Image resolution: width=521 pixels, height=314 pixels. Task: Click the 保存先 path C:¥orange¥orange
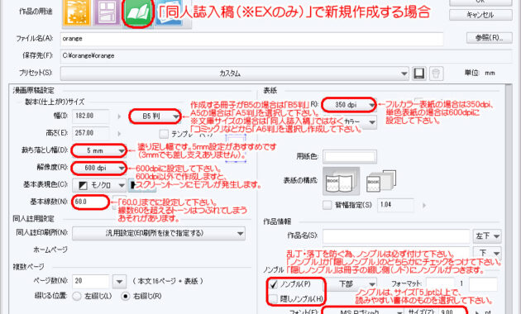click(x=286, y=55)
